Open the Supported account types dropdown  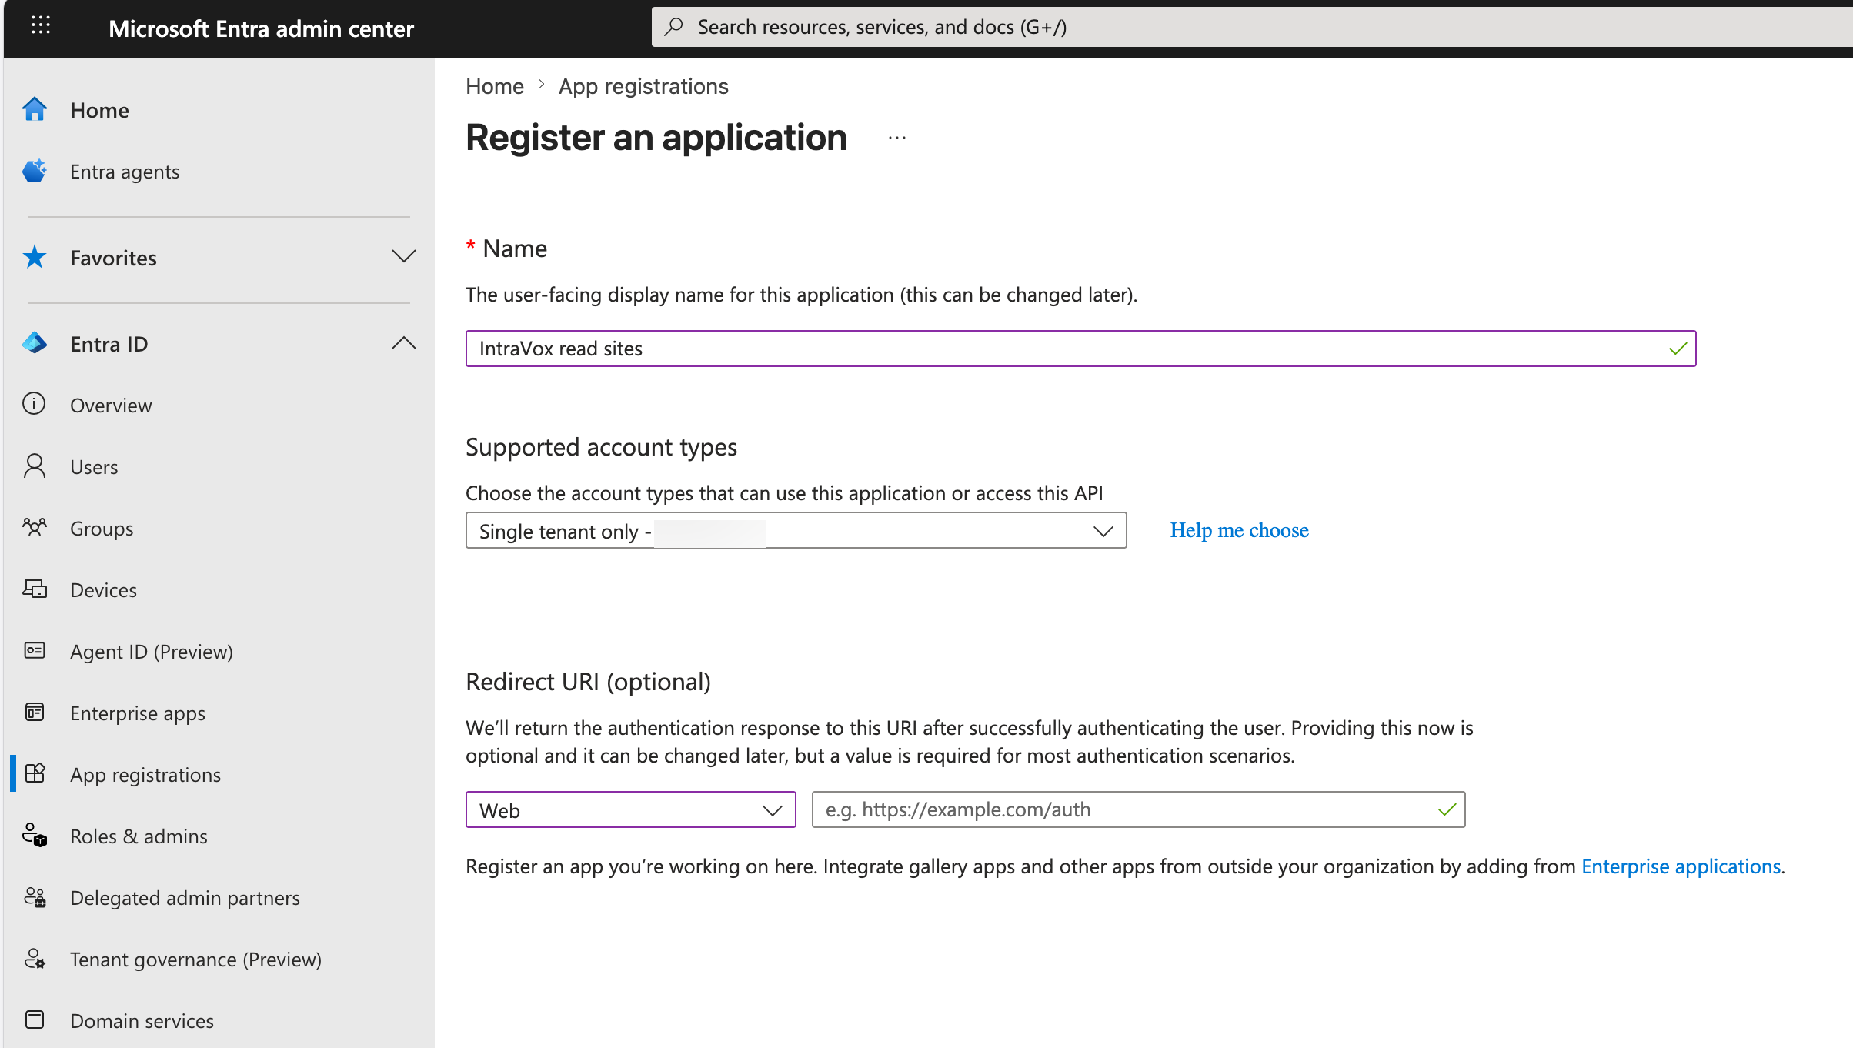tap(796, 530)
